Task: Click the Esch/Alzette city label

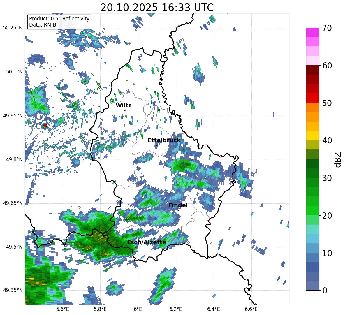Action: (x=147, y=242)
